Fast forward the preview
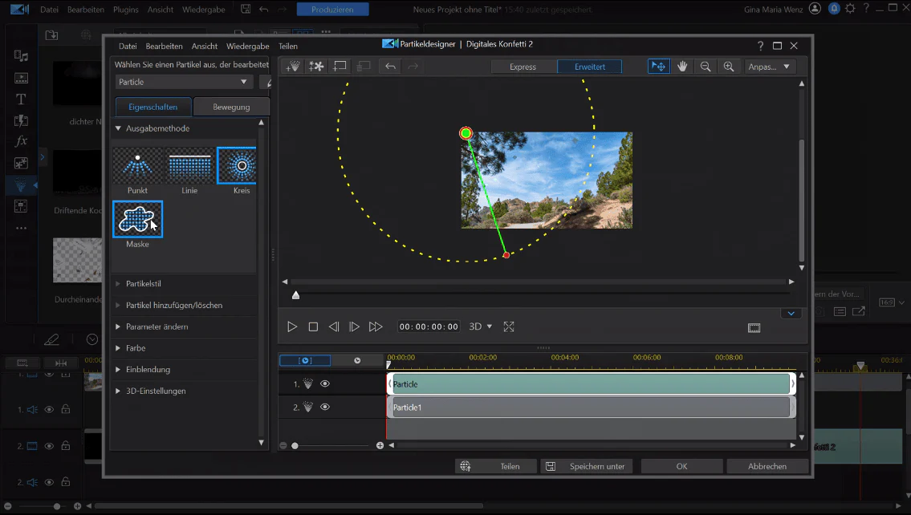Screen dimensions: 911x515 pos(376,326)
